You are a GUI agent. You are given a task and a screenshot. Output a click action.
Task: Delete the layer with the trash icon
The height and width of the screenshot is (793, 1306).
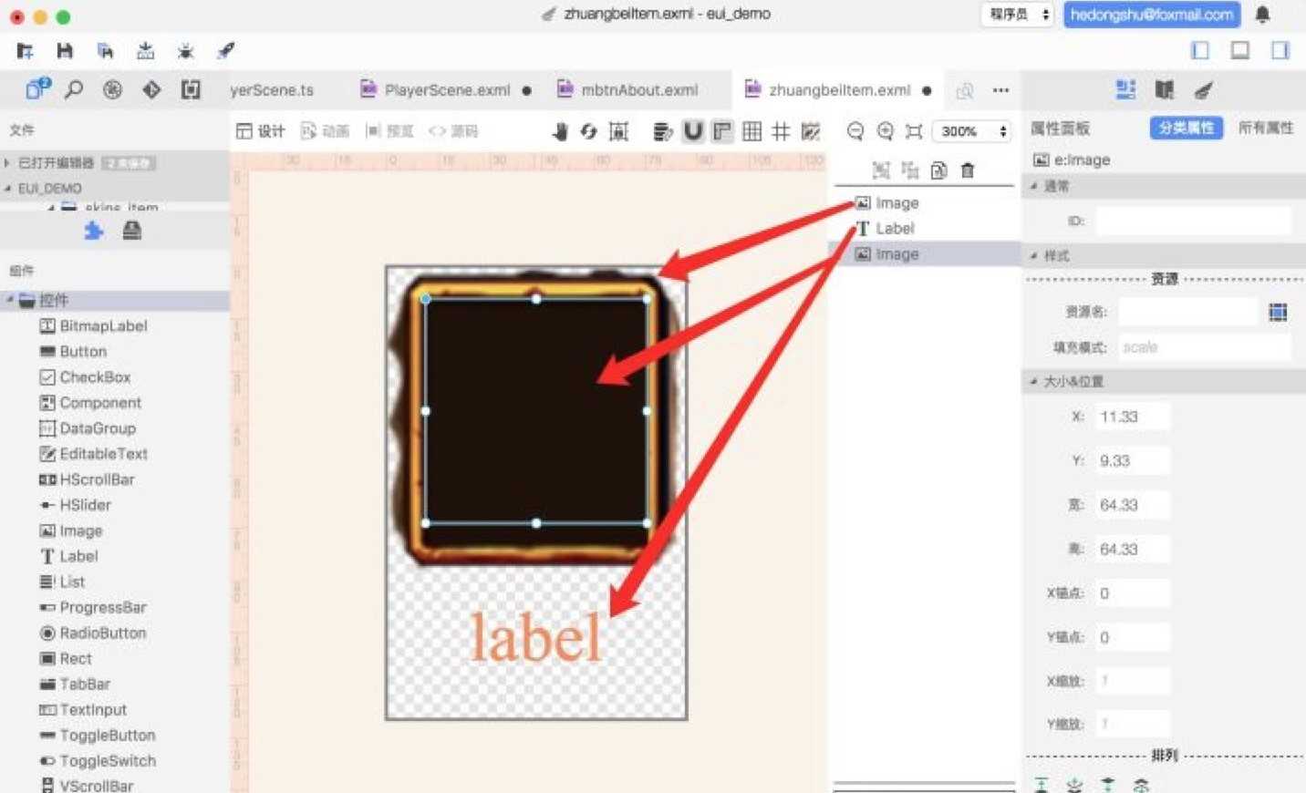968,170
